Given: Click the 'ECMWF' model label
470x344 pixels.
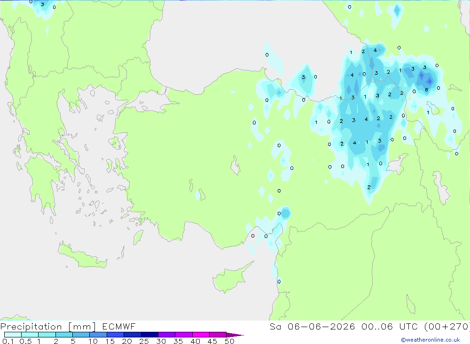Looking at the screenshot, I should click(119, 327).
